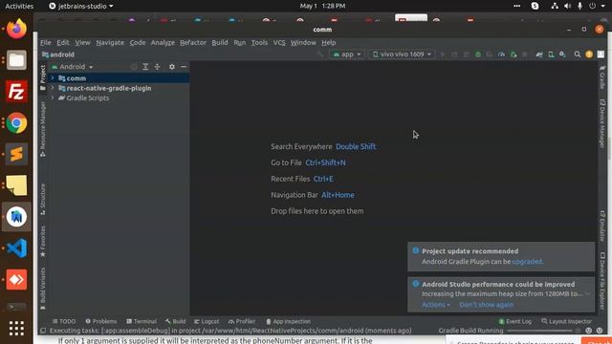The height and width of the screenshot is (344, 612).
Task: Click Expand All icon in Project panel
Action: 145,67
